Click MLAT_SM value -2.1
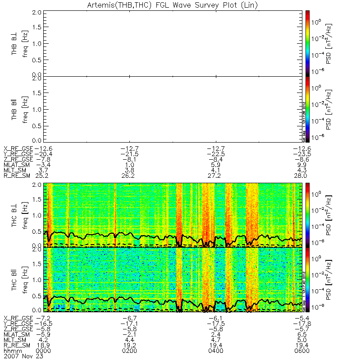The width and height of the screenshot is (338, 361). [129, 334]
